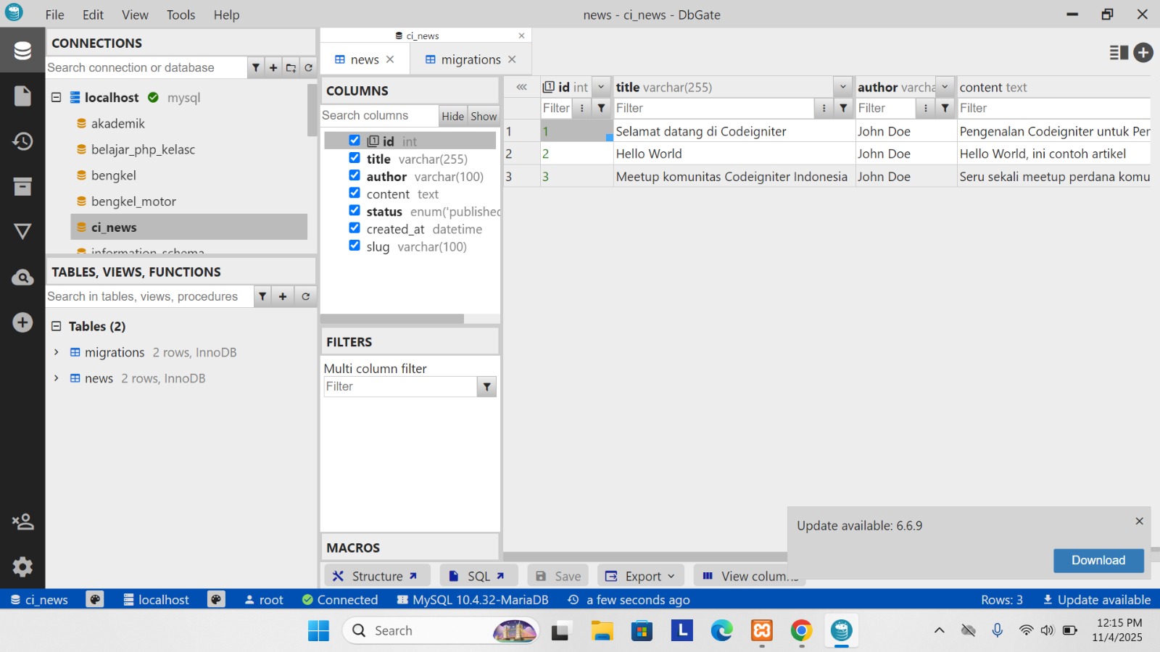
Task: Download the available 6.6.9 update
Action: 1098,560
